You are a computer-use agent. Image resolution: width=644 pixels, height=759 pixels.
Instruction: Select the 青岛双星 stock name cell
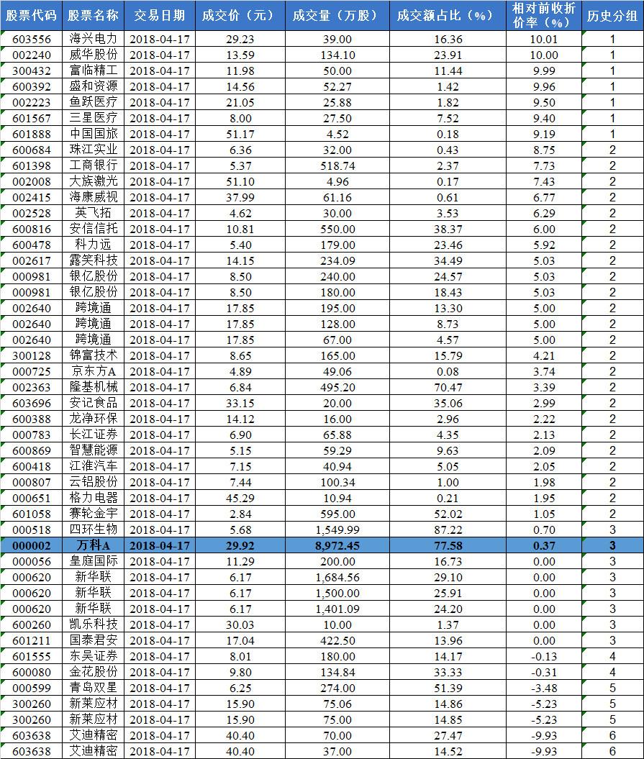(x=94, y=688)
